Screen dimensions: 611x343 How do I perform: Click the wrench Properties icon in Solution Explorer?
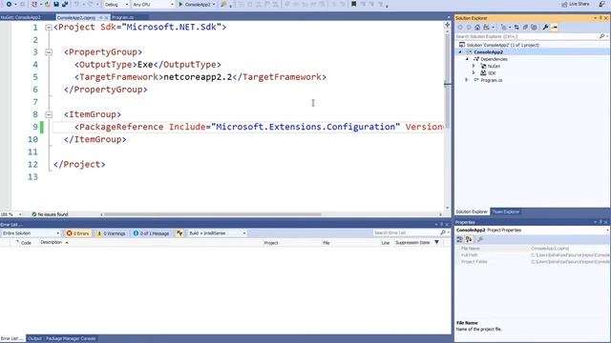545,28
